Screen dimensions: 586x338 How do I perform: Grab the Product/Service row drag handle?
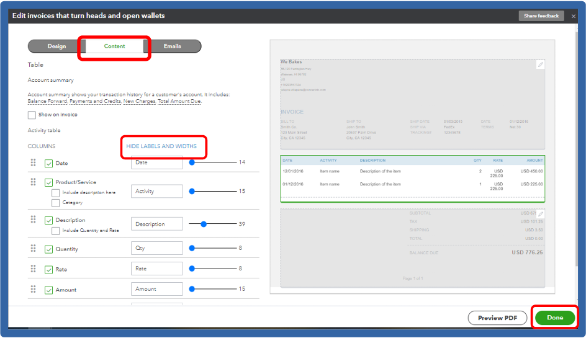(x=34, y=182)
